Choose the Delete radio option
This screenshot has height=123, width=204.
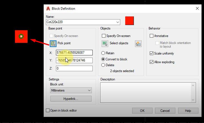pyautogui.click(x=103, y=65)
